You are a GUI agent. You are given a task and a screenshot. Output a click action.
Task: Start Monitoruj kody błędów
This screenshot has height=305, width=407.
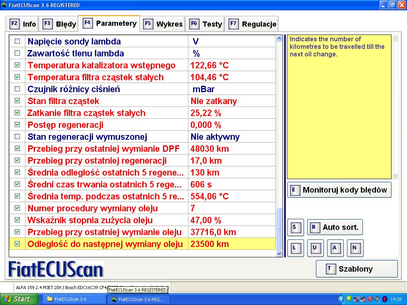pyautogui.click(x=339, y=190)
